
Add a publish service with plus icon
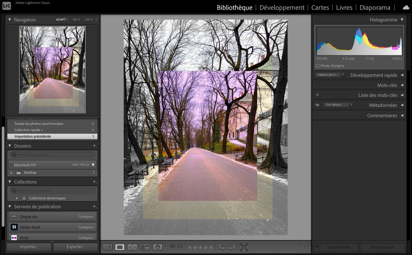click(x=94, y=207)
